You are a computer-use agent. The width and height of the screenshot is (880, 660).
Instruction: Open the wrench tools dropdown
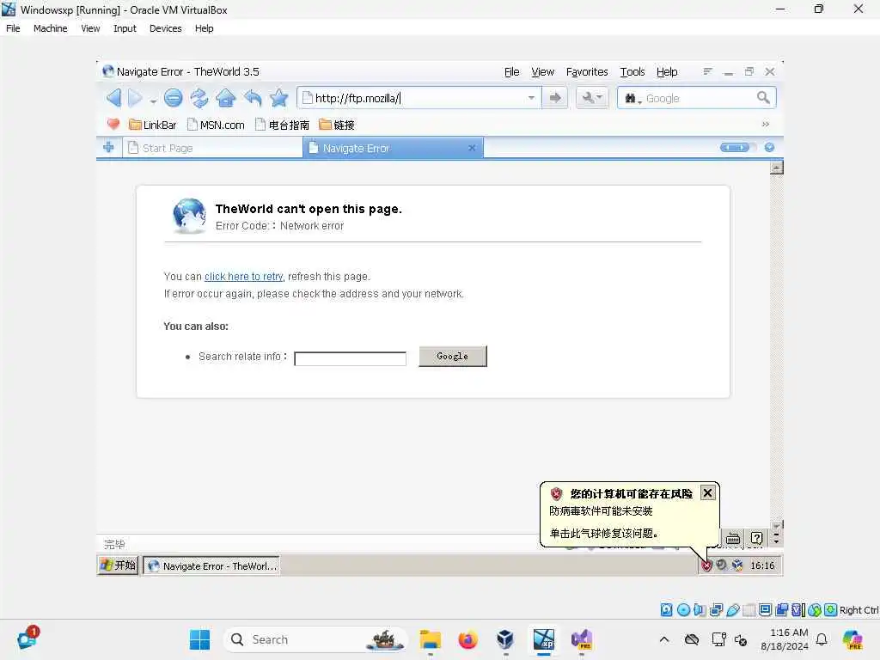(x=592, y=98)
